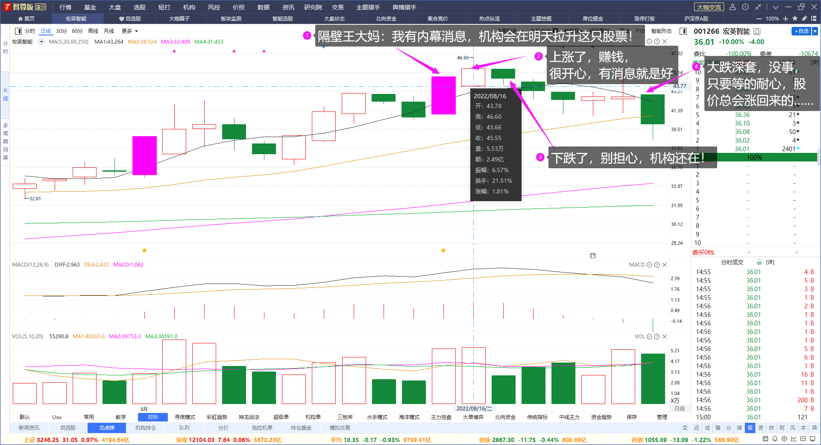The height and width of the screenshot is (445, 821).
Task: Select the 对外 indicator template button
Action: tap(152, 417)
